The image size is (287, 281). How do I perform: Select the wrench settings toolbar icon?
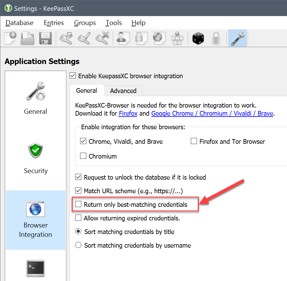pyautogui.click(x=237, y=38)
